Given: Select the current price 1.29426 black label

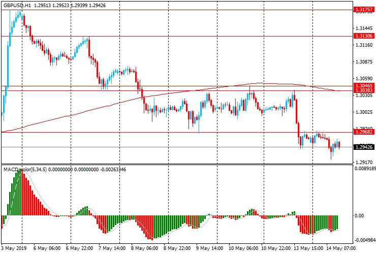Looking at the screenshot, I should click(363, 147).
